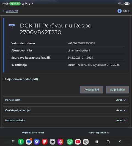Tap the recent apps navigation button
This screenshot has height=146, width=132.
coord(96,142)
